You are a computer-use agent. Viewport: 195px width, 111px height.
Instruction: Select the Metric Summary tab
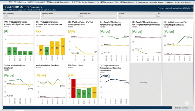click(x=20, y=2)
